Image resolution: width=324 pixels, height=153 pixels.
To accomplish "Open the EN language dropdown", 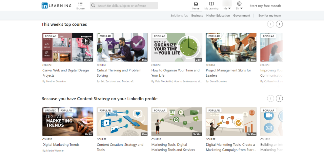I will (x=239, y=8).
